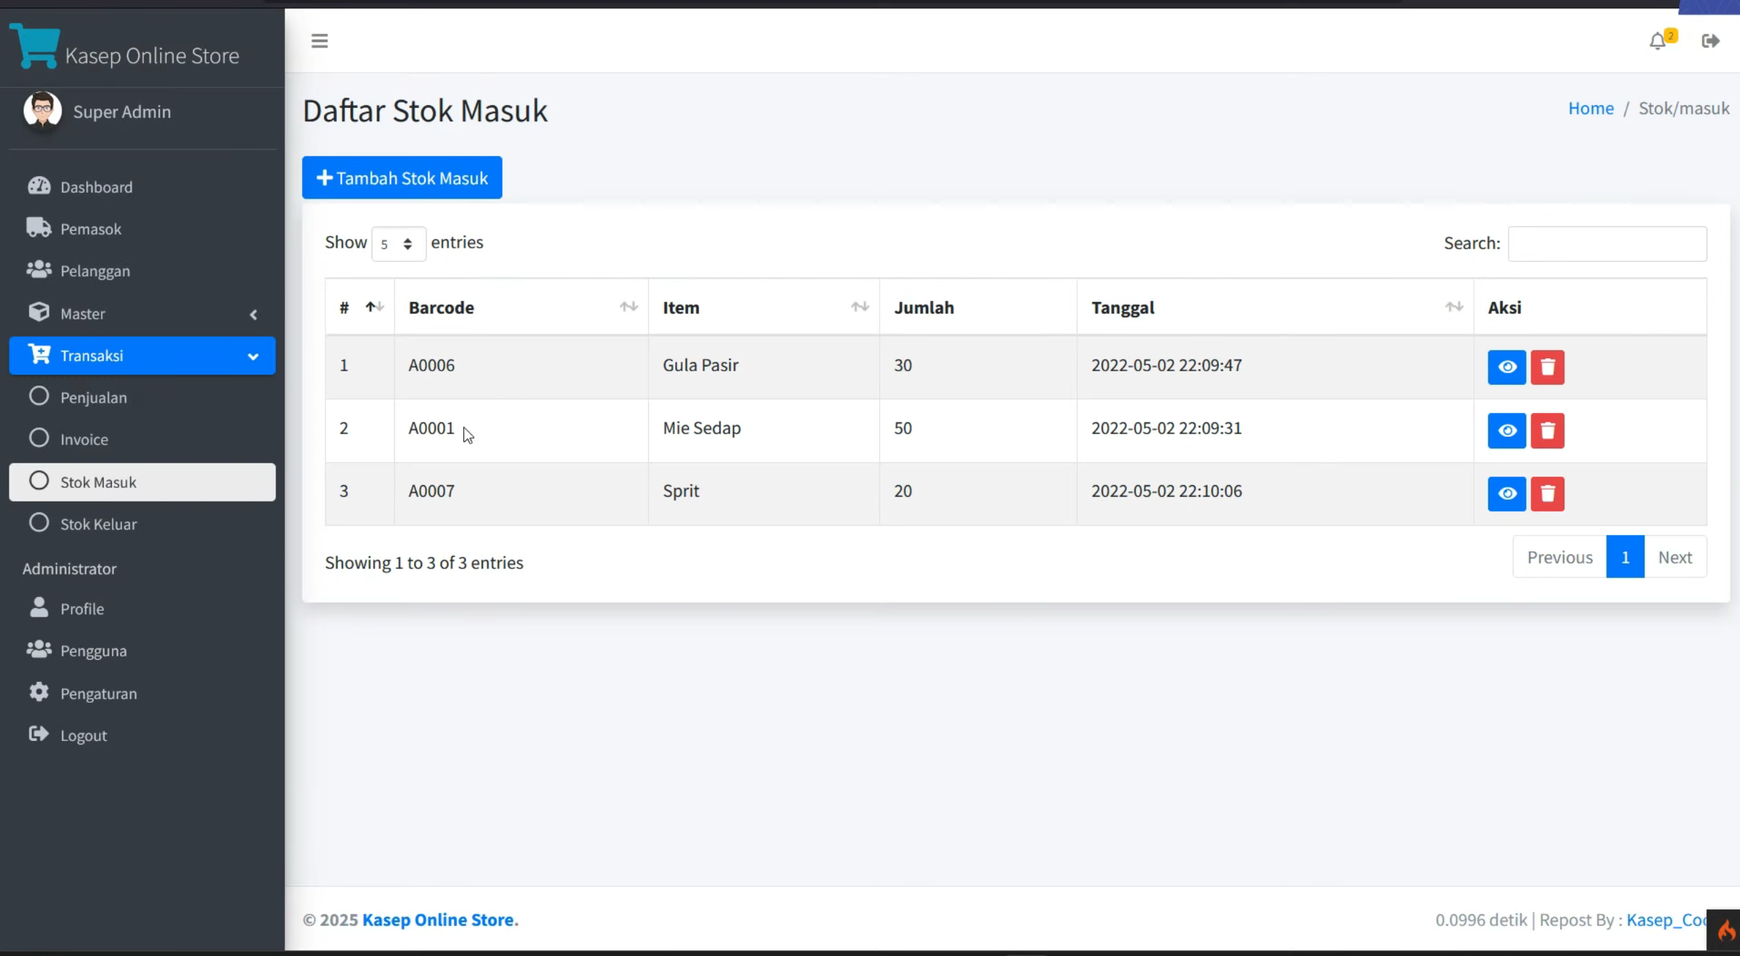The image size is (1740, 956).
Task: Open the Pengaturan menu item
Action: 142,693
